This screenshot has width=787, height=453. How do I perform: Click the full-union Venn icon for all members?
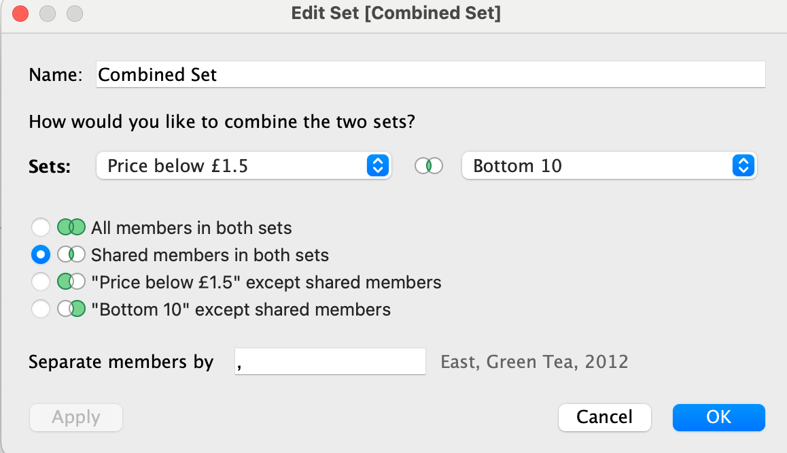tap(71, 227)
